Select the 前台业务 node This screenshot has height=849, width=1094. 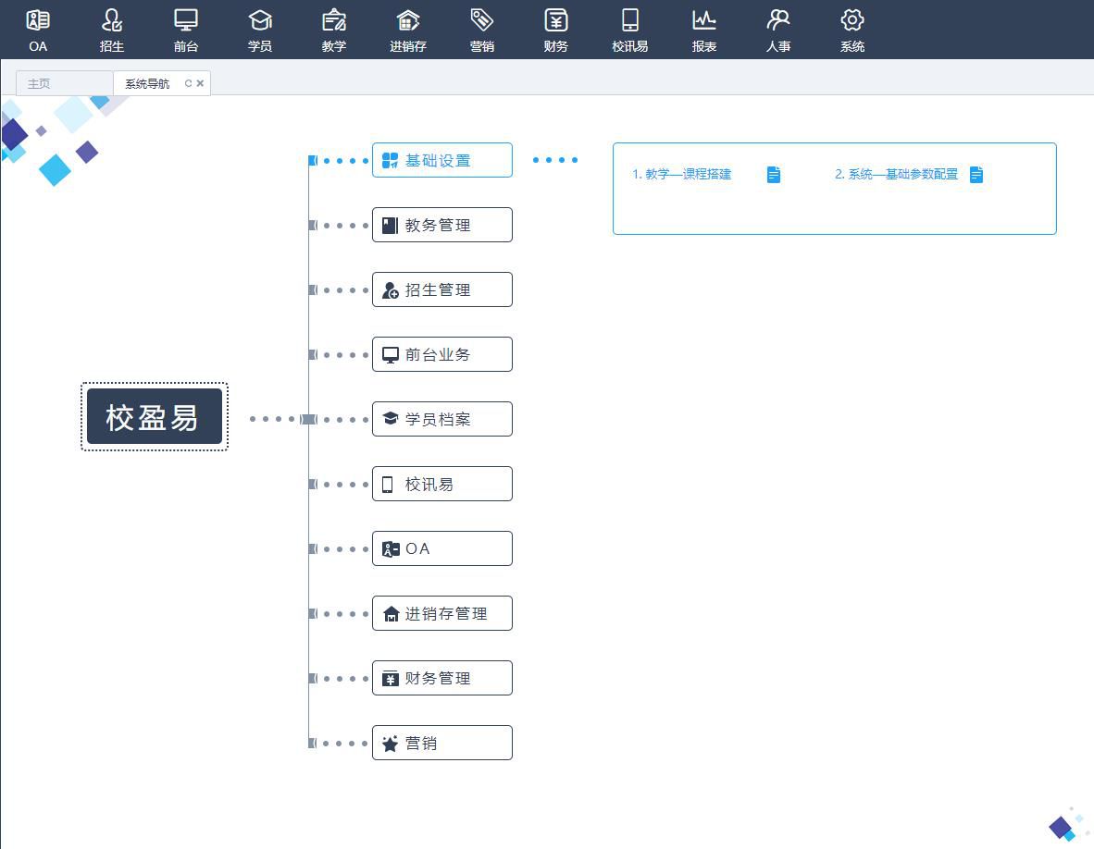click(442, 355)
